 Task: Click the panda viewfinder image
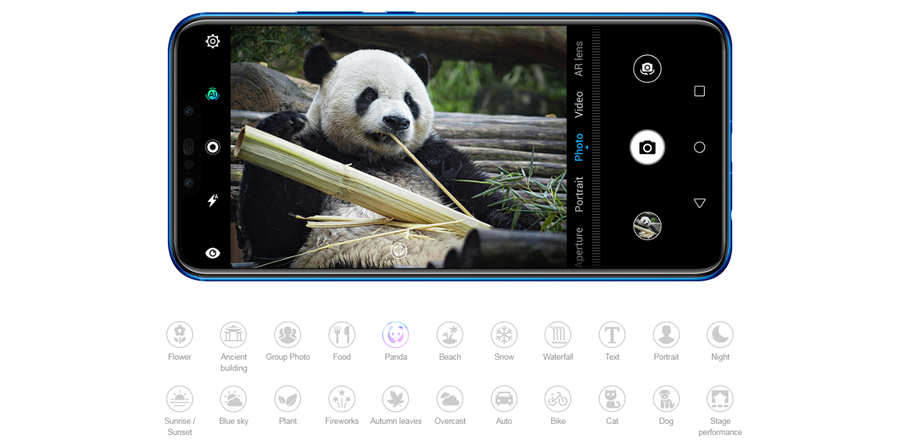(399, 147)
